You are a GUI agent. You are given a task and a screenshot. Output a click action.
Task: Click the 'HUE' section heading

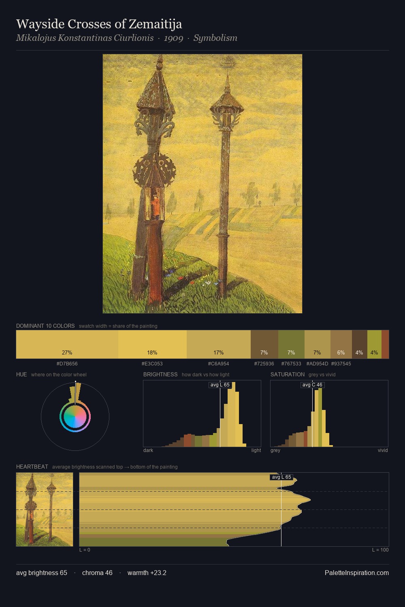click(x=21, y=374)
